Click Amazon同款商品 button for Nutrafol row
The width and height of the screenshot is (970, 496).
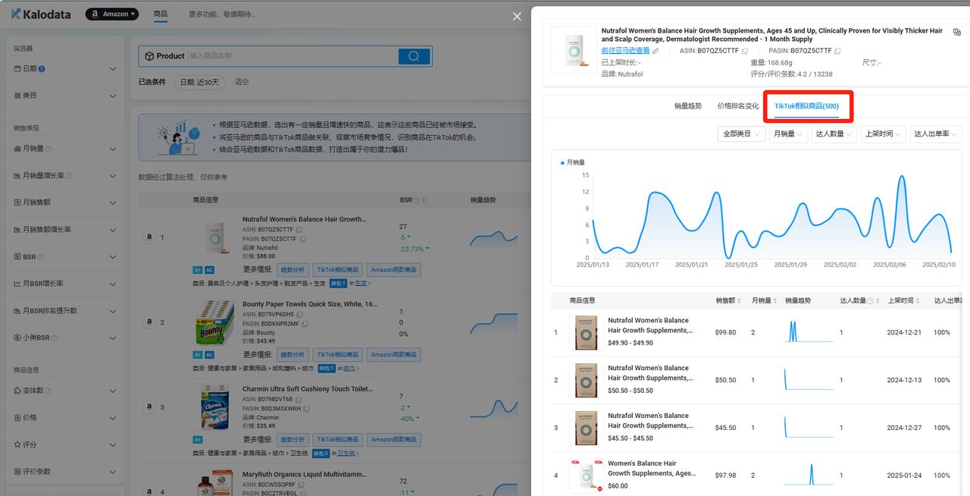393,269
